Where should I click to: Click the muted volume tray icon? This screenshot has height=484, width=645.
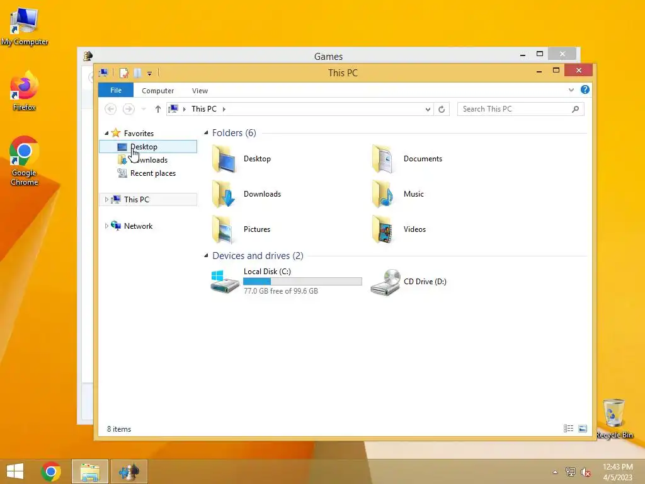585,471
